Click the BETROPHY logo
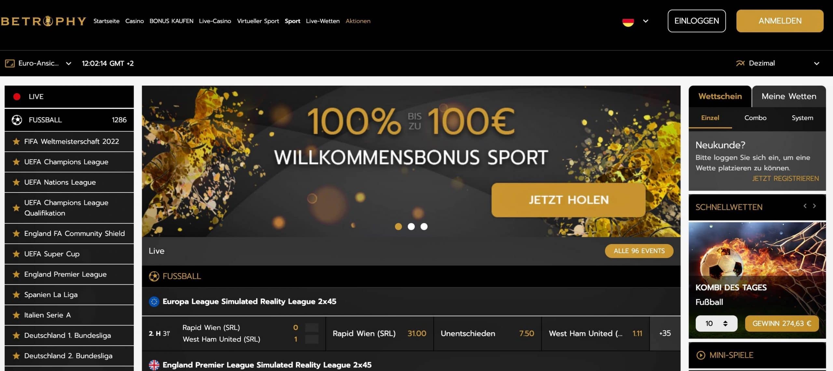Image resolution: width=833 pixels, height=371 pixels. [x=43, y=21]
